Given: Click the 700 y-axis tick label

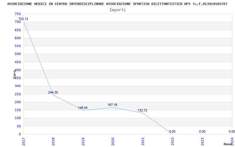Looking at the screenshot, I should [x=18, y=22].
